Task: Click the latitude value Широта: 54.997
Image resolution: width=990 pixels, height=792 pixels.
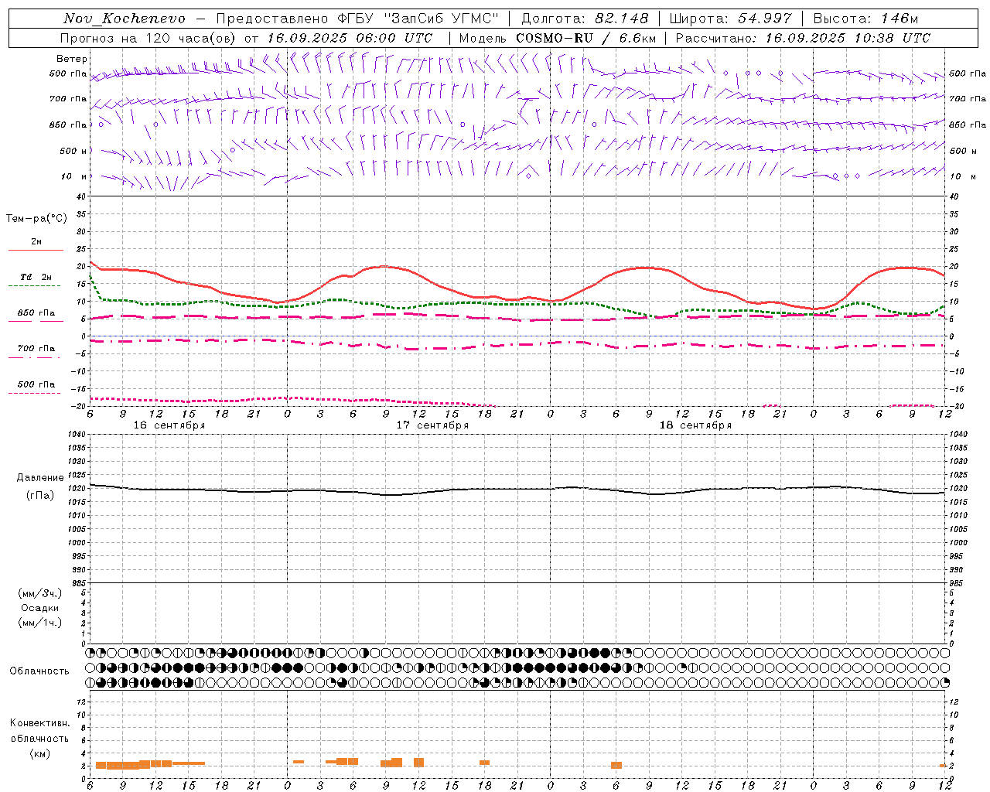Action: (731, 19)
